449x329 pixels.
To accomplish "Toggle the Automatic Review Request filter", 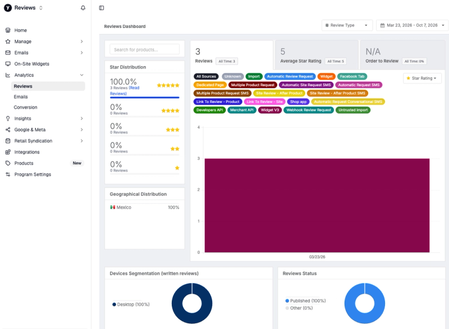I will [x=290, y=77].
